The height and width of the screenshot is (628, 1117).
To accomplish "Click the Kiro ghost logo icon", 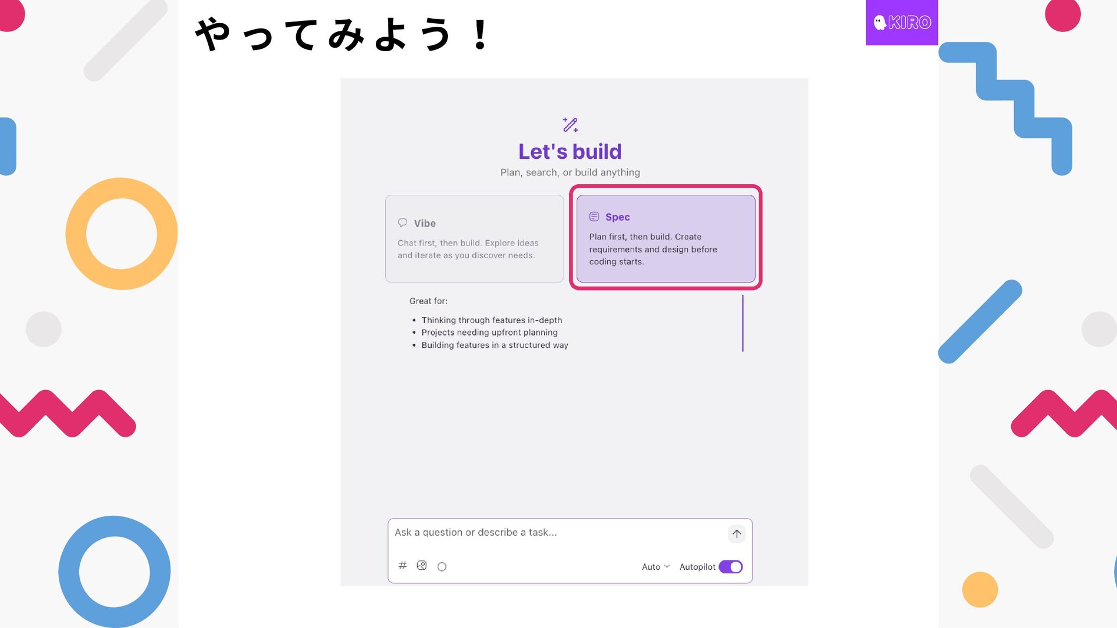I will coord(880,23).
